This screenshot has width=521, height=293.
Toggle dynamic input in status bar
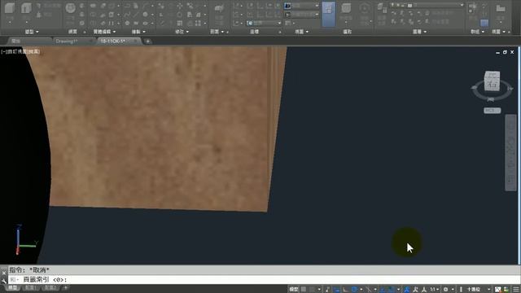[x=336, y=290]
